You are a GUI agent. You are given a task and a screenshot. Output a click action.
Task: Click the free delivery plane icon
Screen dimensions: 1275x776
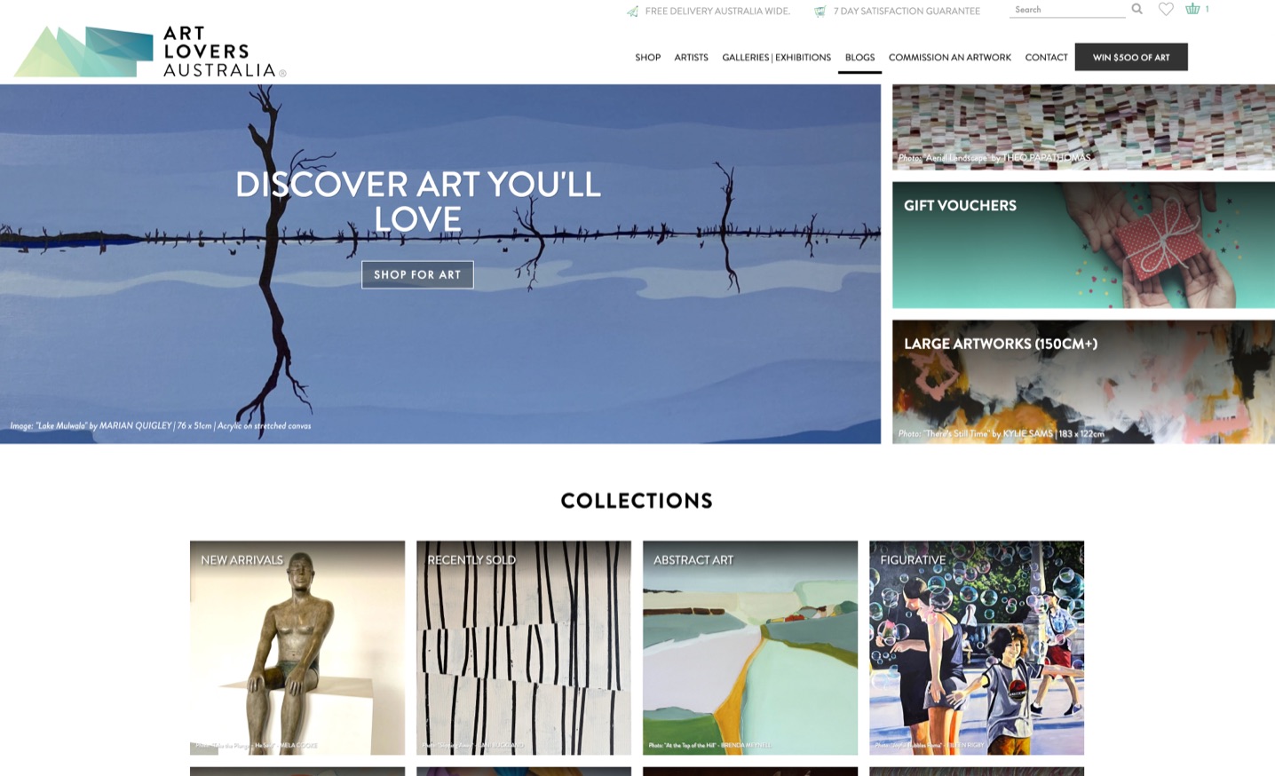pyautogui.click(x=632, y=12)
